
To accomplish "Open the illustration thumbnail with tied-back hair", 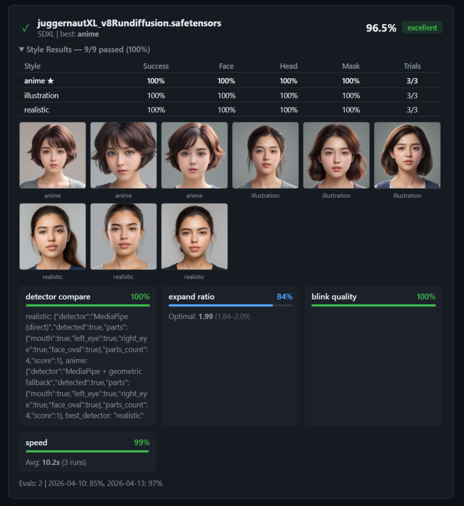I will 265,155.
